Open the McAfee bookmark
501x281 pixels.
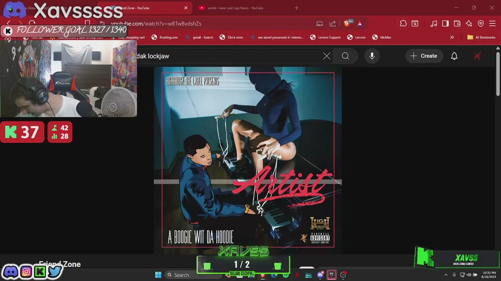[382, 37]
